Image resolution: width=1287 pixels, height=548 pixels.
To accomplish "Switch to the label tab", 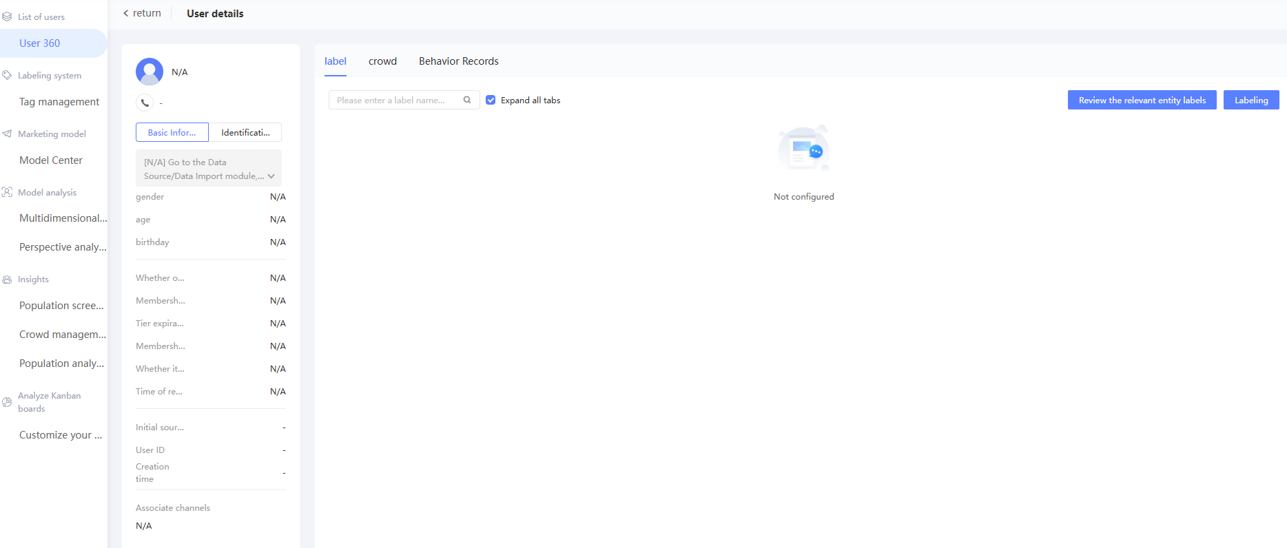I will coord(336,61).
